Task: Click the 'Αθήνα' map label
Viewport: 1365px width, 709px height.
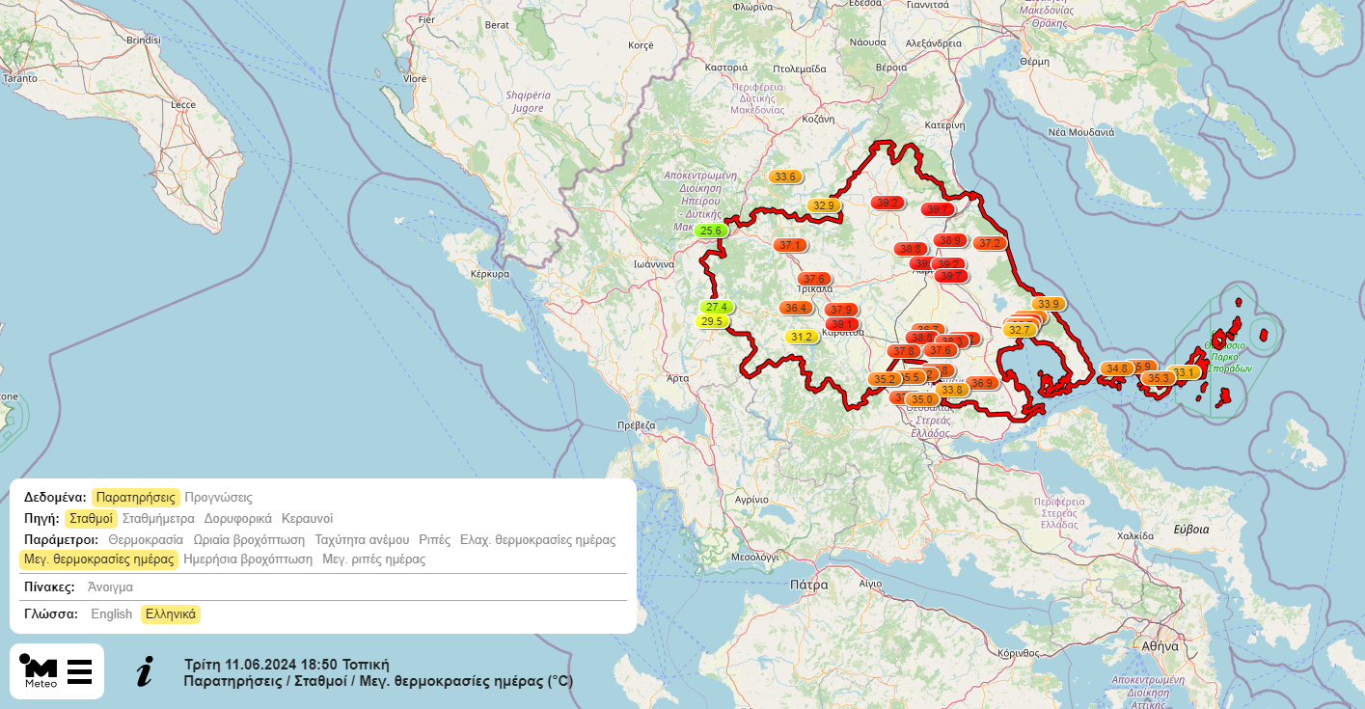Action: pos(1160,646)
